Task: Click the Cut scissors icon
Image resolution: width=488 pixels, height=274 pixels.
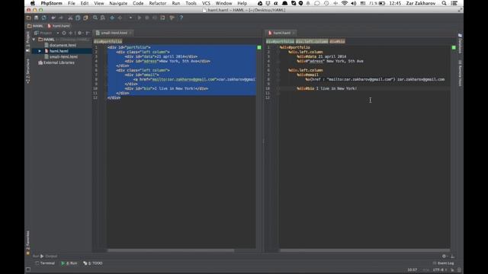Action: pyautogui.click(x=70, y=18)
